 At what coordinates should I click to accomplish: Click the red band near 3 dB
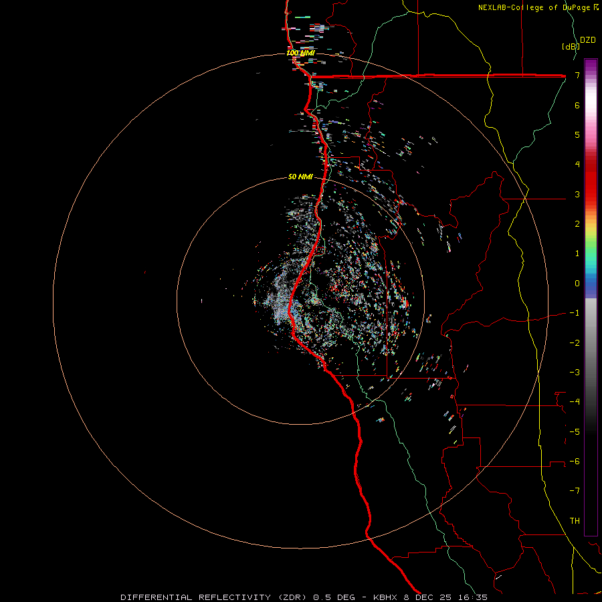tap(591, 194)
